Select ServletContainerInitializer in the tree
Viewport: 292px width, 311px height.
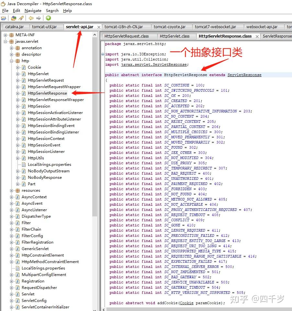point(45,307)
